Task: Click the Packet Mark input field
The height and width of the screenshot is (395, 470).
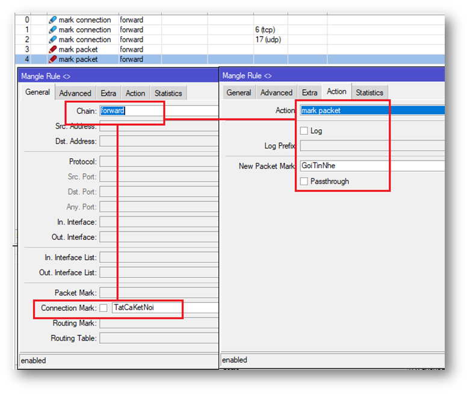Action: (159, 293)
